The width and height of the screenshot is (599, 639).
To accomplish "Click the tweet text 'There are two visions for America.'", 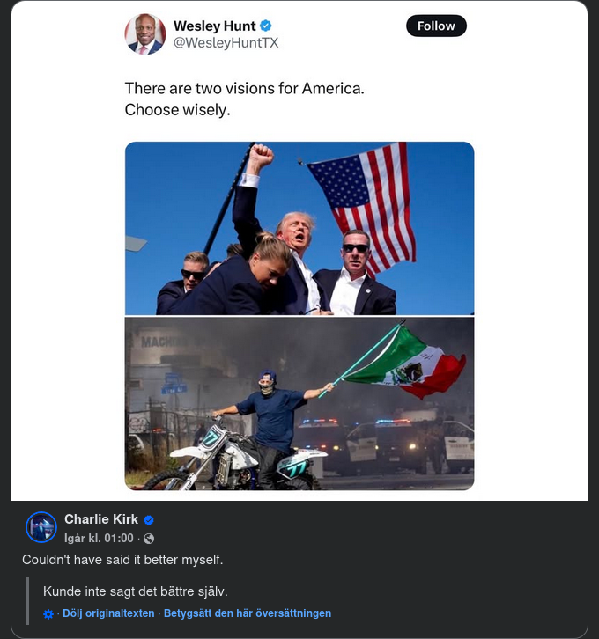I will click(x=244, y=88).
